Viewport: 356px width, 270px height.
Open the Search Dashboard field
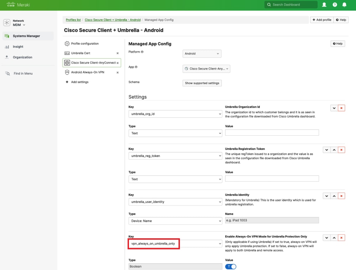pyautogui.click(x=292, y=5)
